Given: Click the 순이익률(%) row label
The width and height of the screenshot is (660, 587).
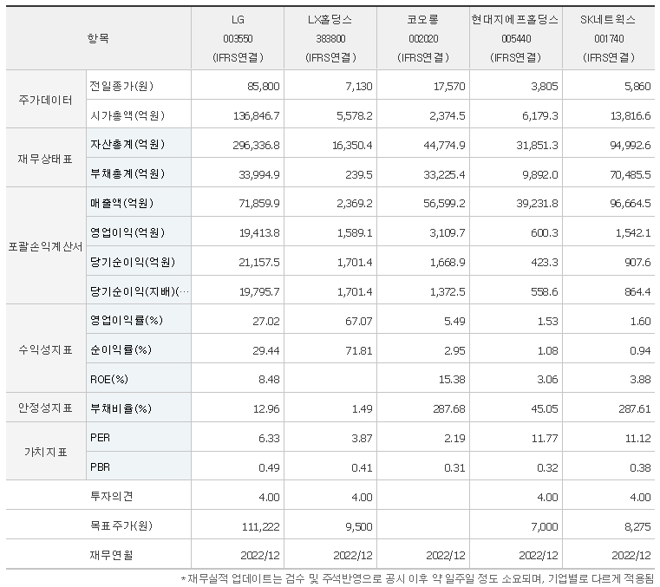Looking at the screenshot, I should pyautogui.click(x=121, y=349).
